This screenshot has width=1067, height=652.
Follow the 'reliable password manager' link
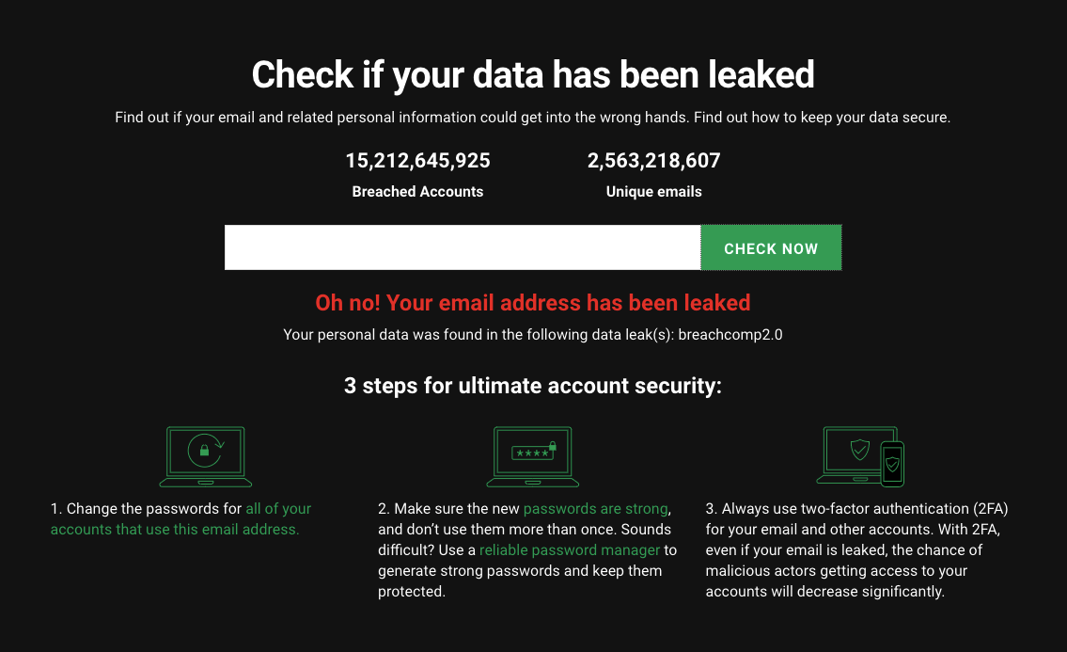(570, 550)
